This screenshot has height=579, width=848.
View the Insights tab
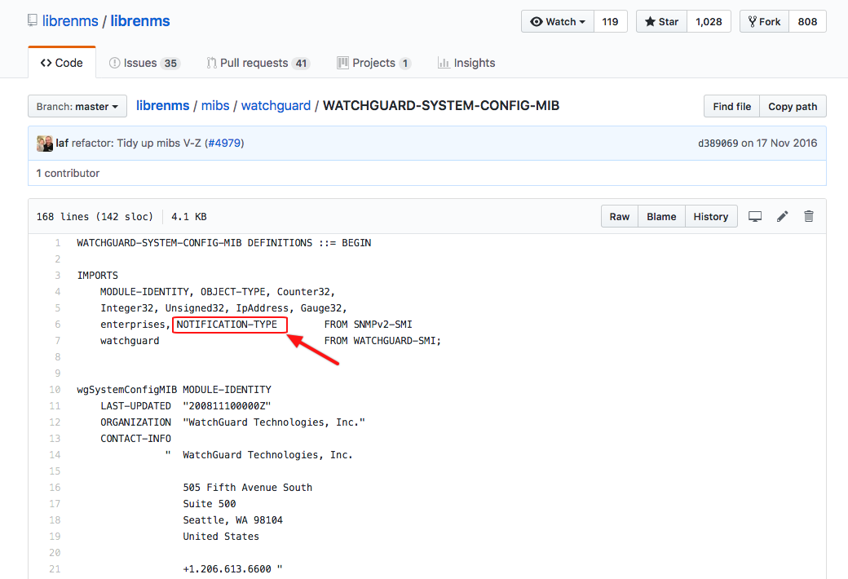pos(466,63)
